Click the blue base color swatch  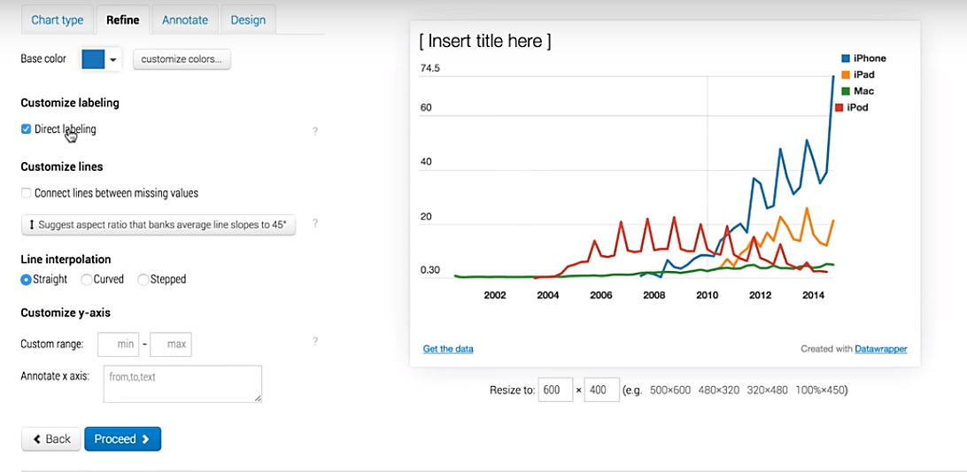[x=92, y=60]
